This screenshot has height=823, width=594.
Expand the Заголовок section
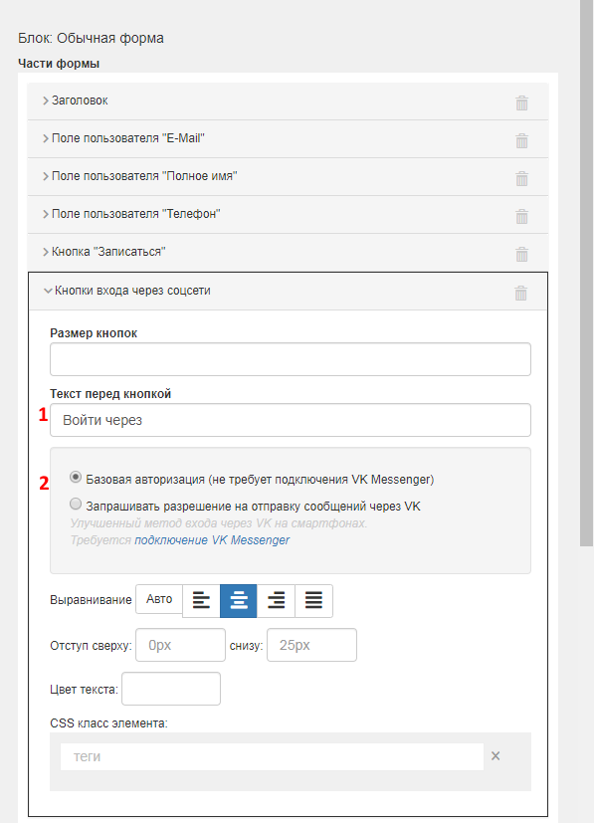pos(76,101)
